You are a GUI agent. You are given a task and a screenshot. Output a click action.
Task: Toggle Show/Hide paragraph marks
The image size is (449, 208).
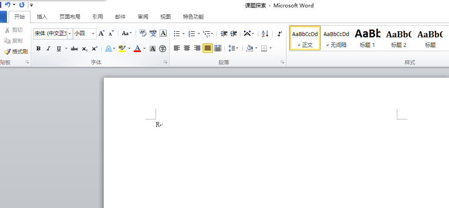pyautogui.click(x=280, y=34)
